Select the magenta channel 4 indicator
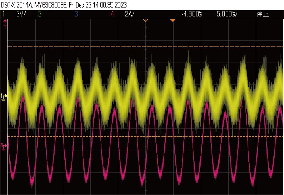This screenshot has width=284, height=195. (113, 14)
